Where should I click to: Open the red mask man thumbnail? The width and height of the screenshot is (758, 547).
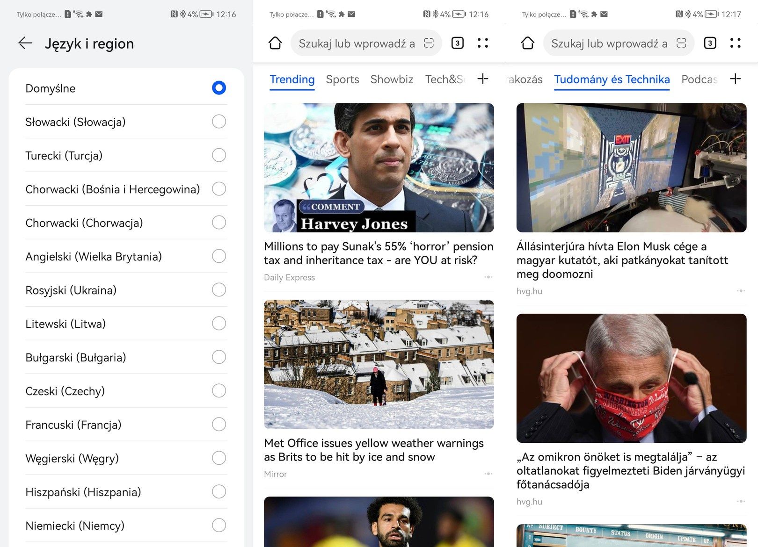tap(632, 378)
